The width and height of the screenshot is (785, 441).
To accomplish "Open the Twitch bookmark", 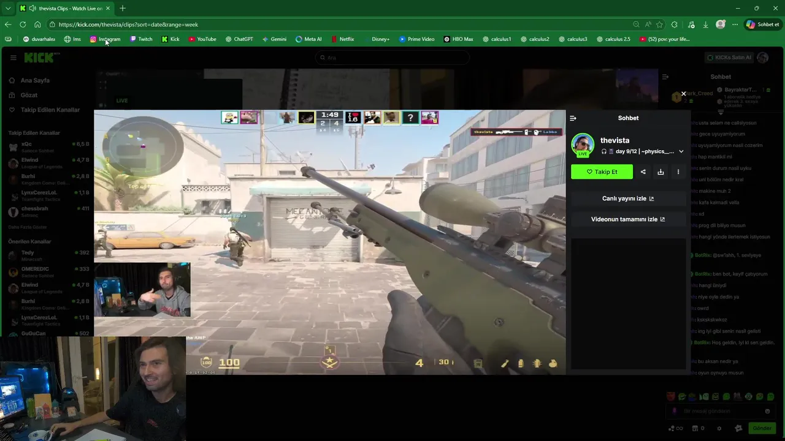I will click(x=141, y=39).
